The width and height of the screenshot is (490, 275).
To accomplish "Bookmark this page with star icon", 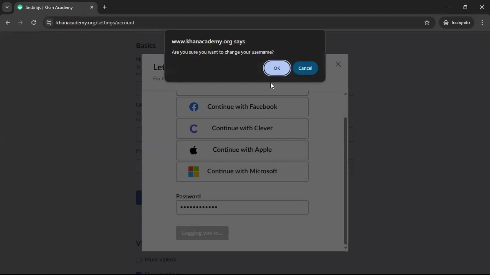I will [427, 23].
